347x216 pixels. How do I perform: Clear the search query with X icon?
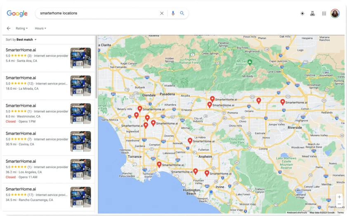pyautogui.click(x=162, y=13)
